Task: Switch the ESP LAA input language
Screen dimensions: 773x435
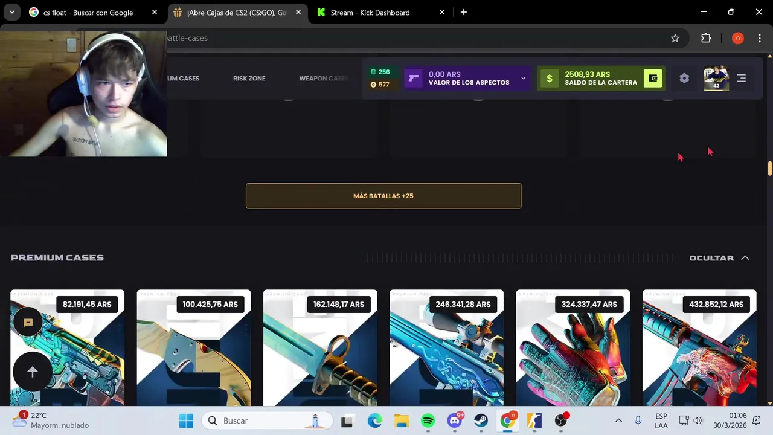Action: tap(661, 420)
